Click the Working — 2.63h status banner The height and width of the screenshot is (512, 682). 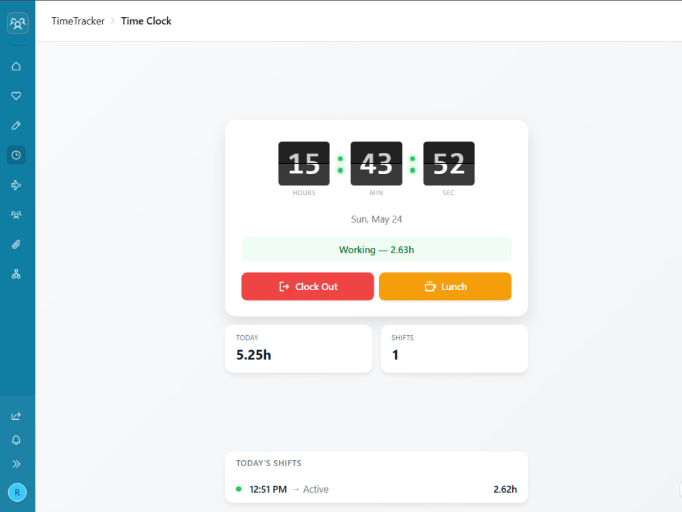[x=376, y=249]
